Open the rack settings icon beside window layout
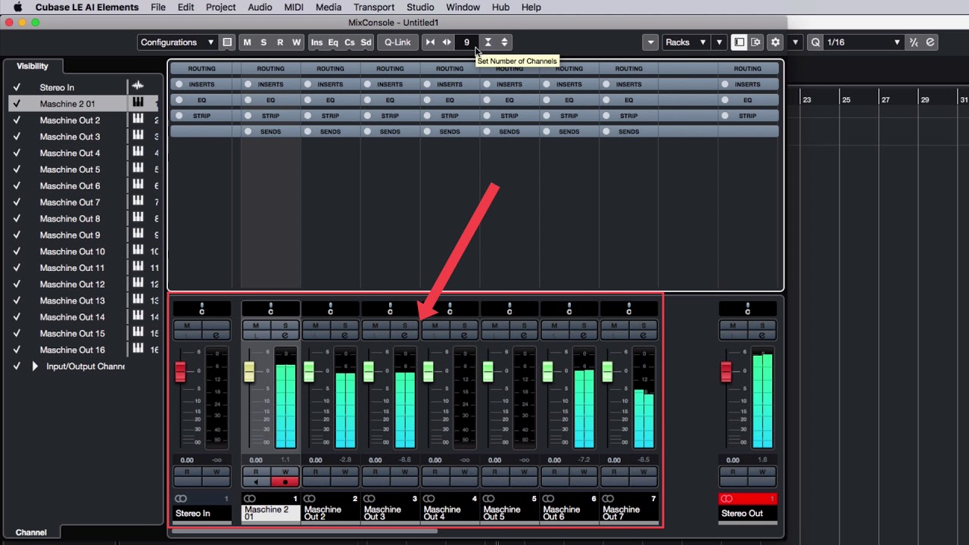 tap(756, 42)
